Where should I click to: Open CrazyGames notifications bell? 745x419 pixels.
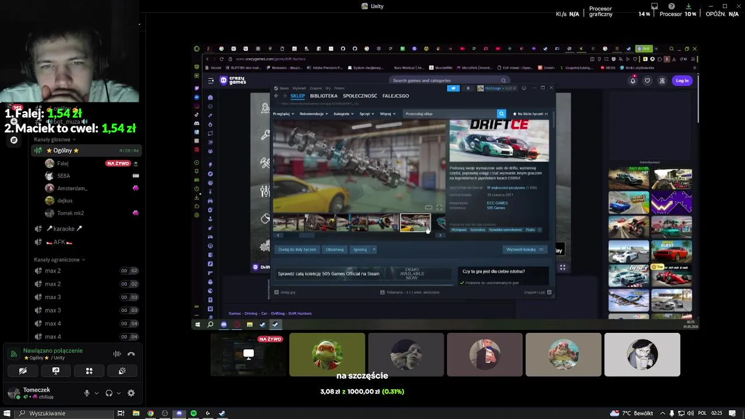[x=633, y=81]
